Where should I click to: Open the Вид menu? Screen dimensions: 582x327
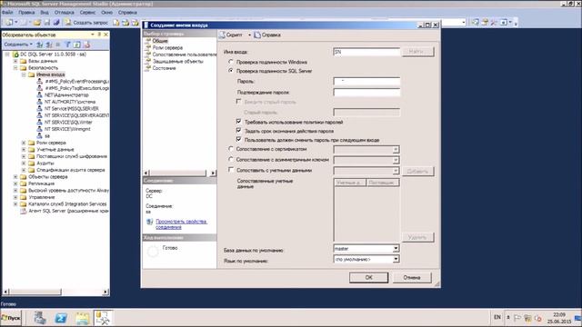(x=45, y=12)
